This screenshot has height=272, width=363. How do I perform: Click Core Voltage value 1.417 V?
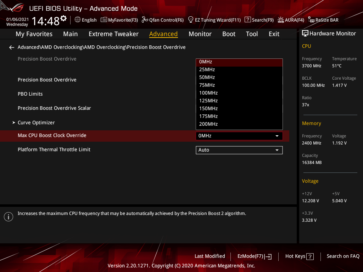point(339,85)
